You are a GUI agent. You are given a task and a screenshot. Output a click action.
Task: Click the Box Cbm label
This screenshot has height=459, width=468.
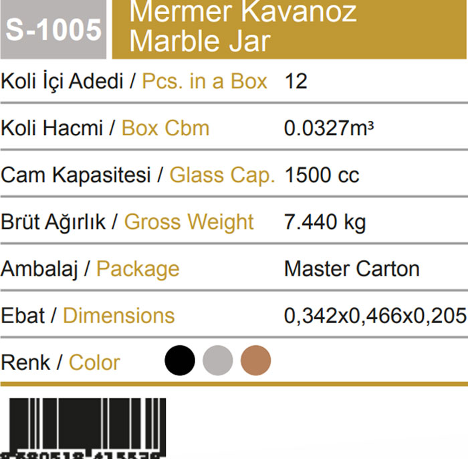165,128
